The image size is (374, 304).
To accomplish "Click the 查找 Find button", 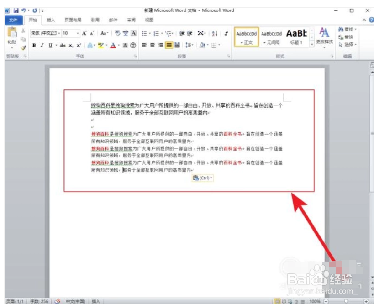I will tap(347, 29).
